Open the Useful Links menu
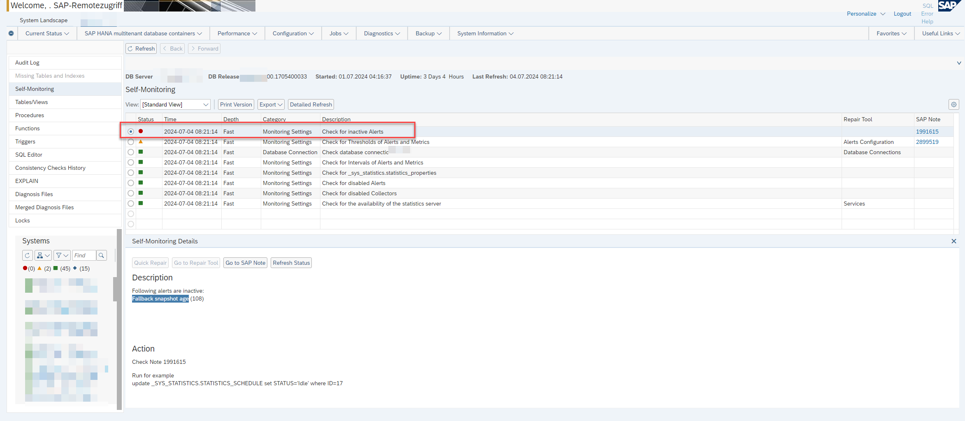The height and width of the screenshot is (421, 965). click(940, 33)
